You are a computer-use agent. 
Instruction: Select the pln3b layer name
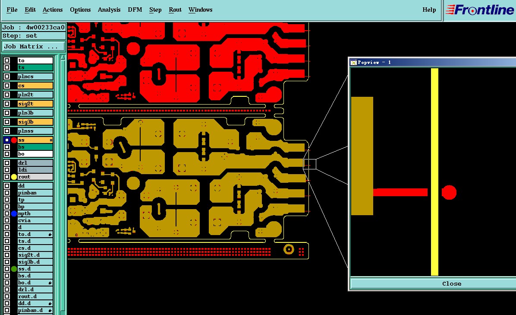pyautogui.click(x=35, y=113)
